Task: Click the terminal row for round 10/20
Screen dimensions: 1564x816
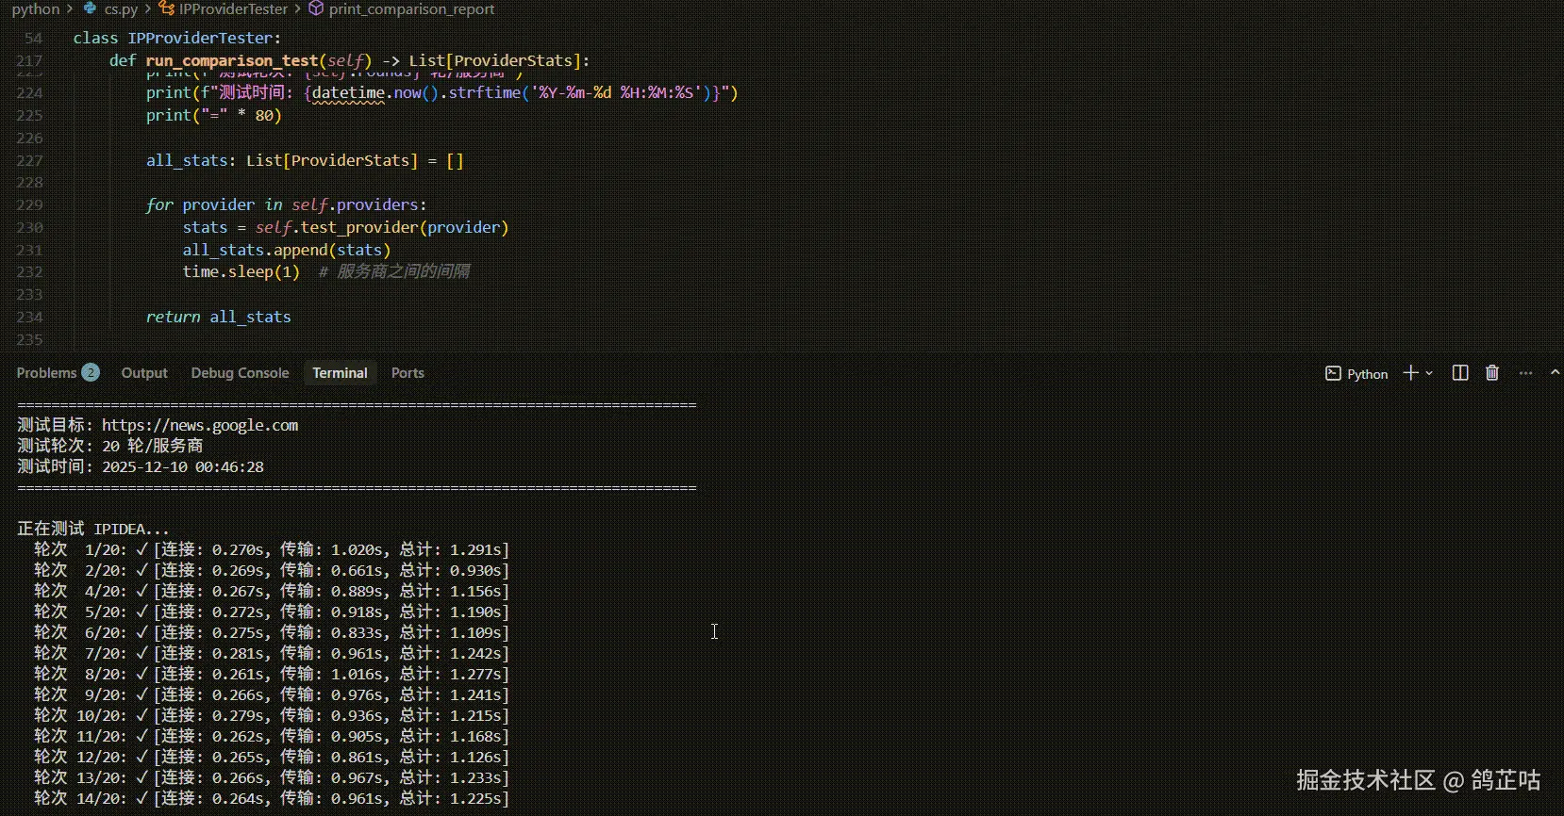Action: point(272,715)
